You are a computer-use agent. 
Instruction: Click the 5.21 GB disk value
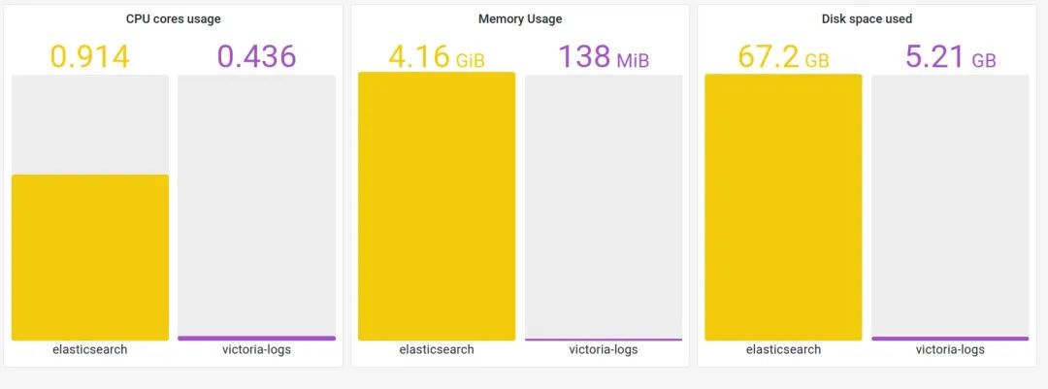[x=950, y=56]
